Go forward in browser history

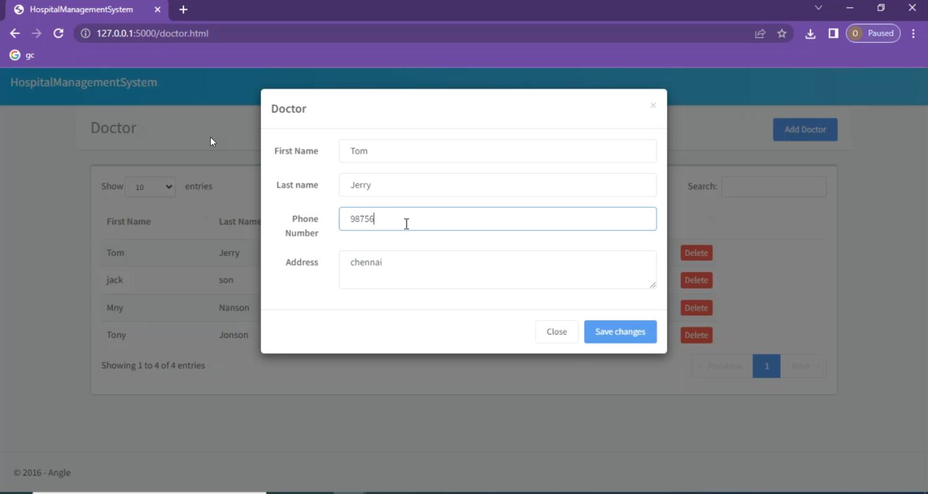(37, 33)
